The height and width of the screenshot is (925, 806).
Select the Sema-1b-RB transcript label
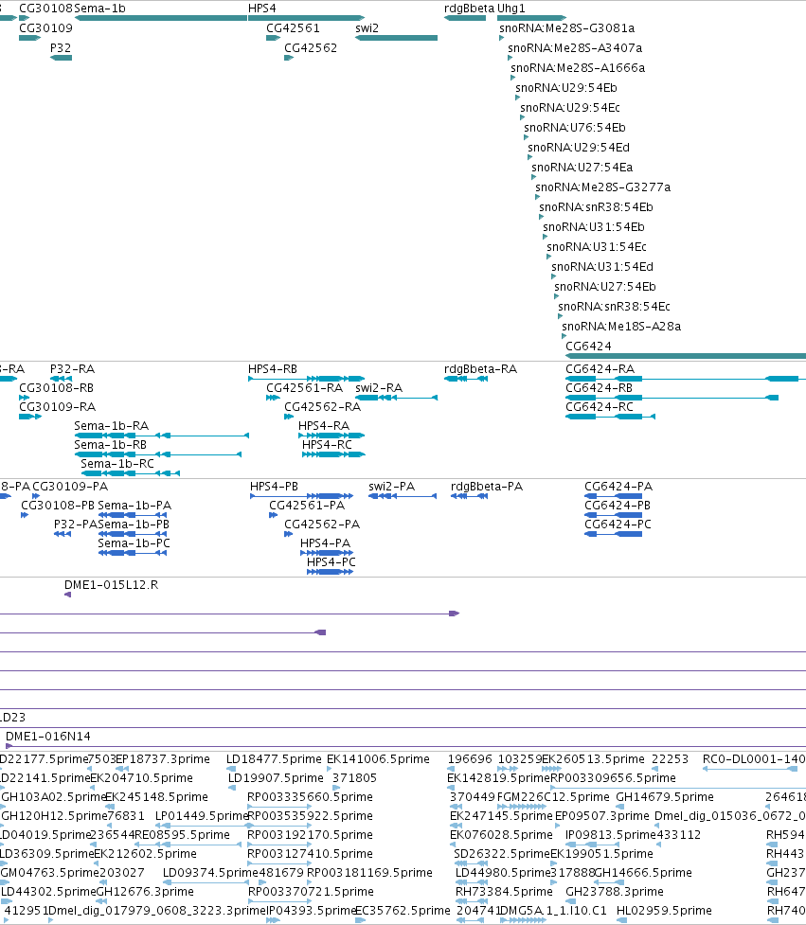coord(110,445)
